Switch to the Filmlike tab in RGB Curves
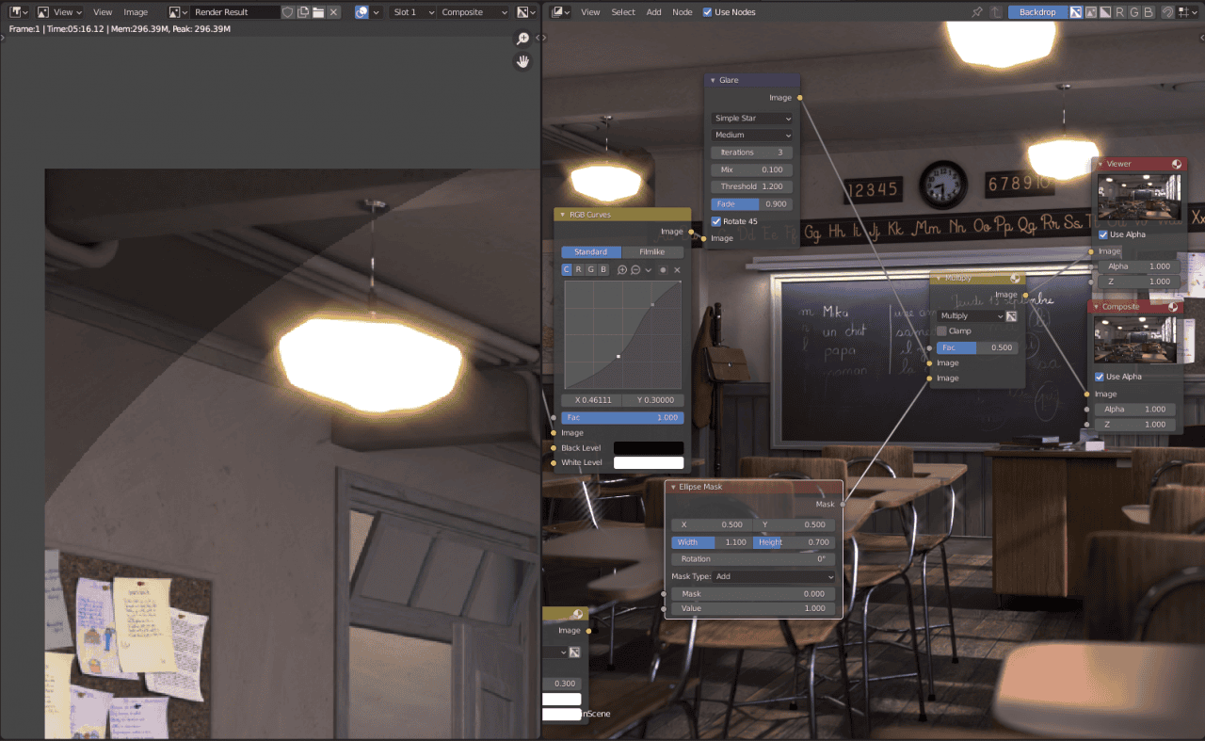This screenshot has width=1205, height=741. tap(653, 251)
